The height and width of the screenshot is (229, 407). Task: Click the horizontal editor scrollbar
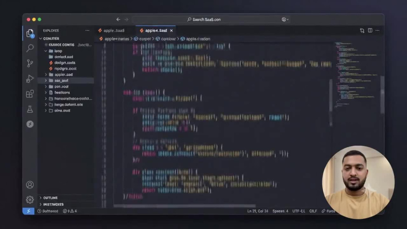[184, 206]
